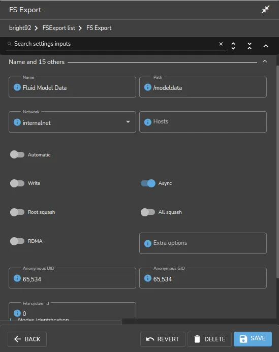Open the Network dropdown arrow

[128, 122]
